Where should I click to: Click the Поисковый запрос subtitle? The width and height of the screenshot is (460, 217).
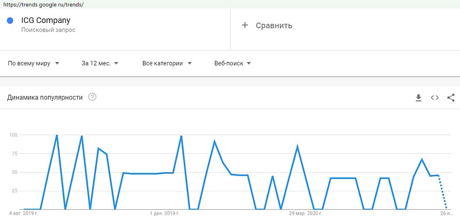click(x=48, y=30)
